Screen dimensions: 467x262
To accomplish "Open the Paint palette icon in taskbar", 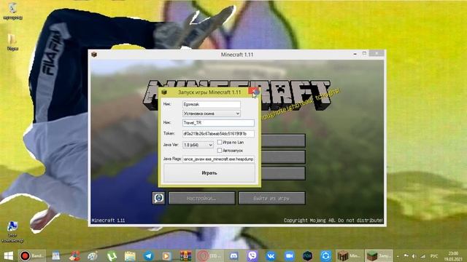I will pyautogui.click(x=93, y=255).
